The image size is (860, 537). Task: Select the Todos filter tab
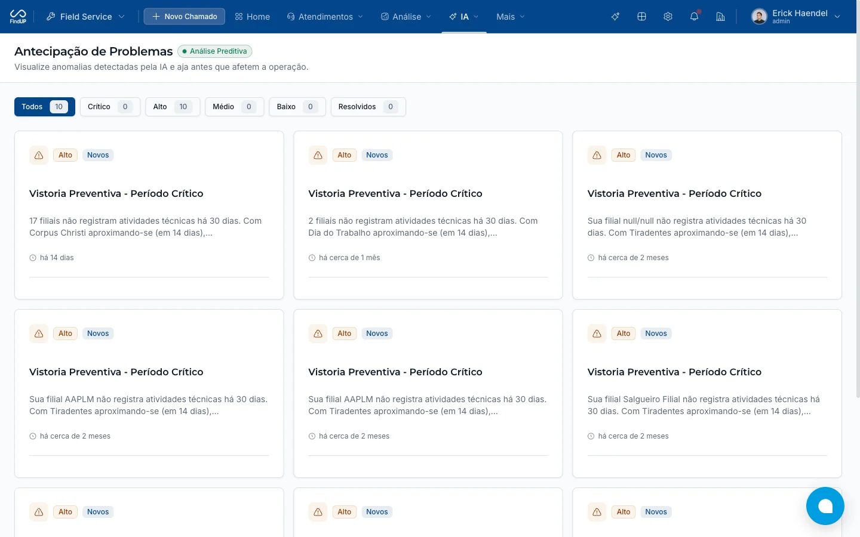pos(45,107)
